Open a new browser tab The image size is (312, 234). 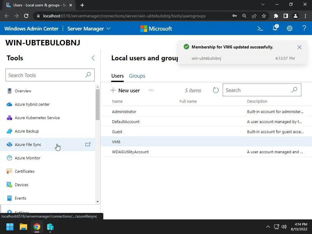coord(82,5)
